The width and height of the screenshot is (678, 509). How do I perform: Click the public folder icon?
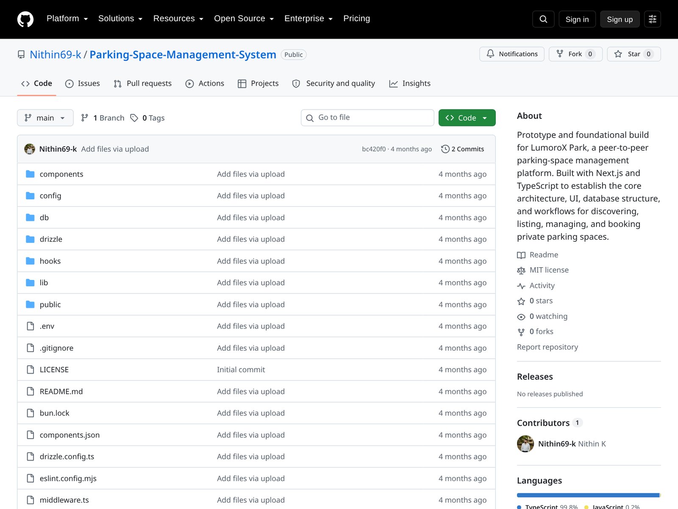(x=30, y=305)
